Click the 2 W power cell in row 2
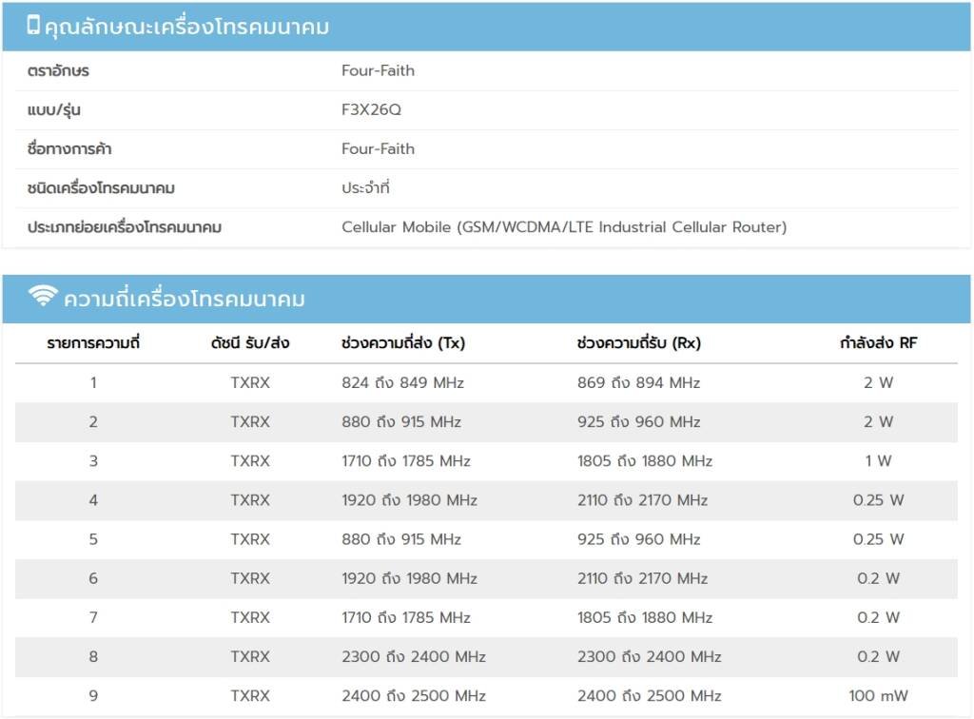This screenshot has height=719, width=974. point(878,421)
